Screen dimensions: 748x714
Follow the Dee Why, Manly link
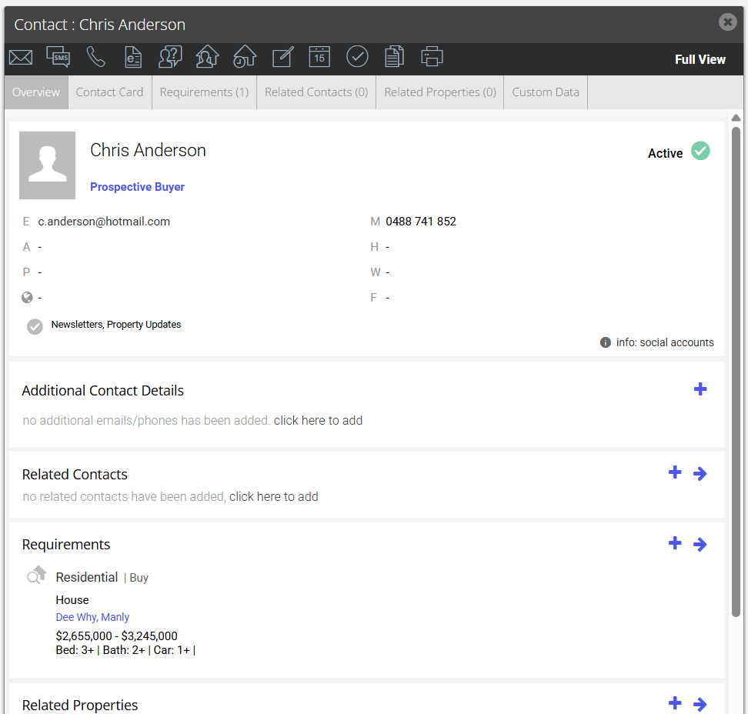(x=92, y=617)
